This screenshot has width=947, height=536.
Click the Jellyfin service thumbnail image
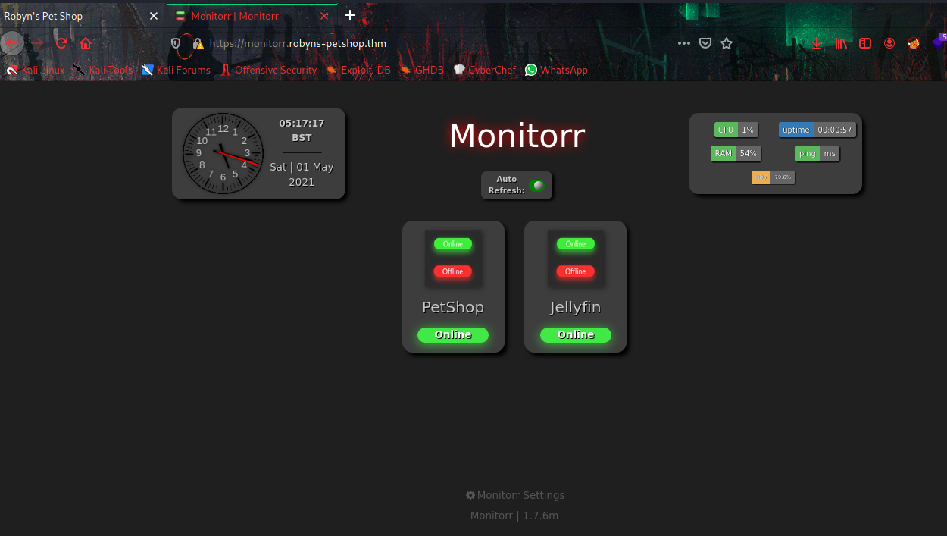[575, 259]
